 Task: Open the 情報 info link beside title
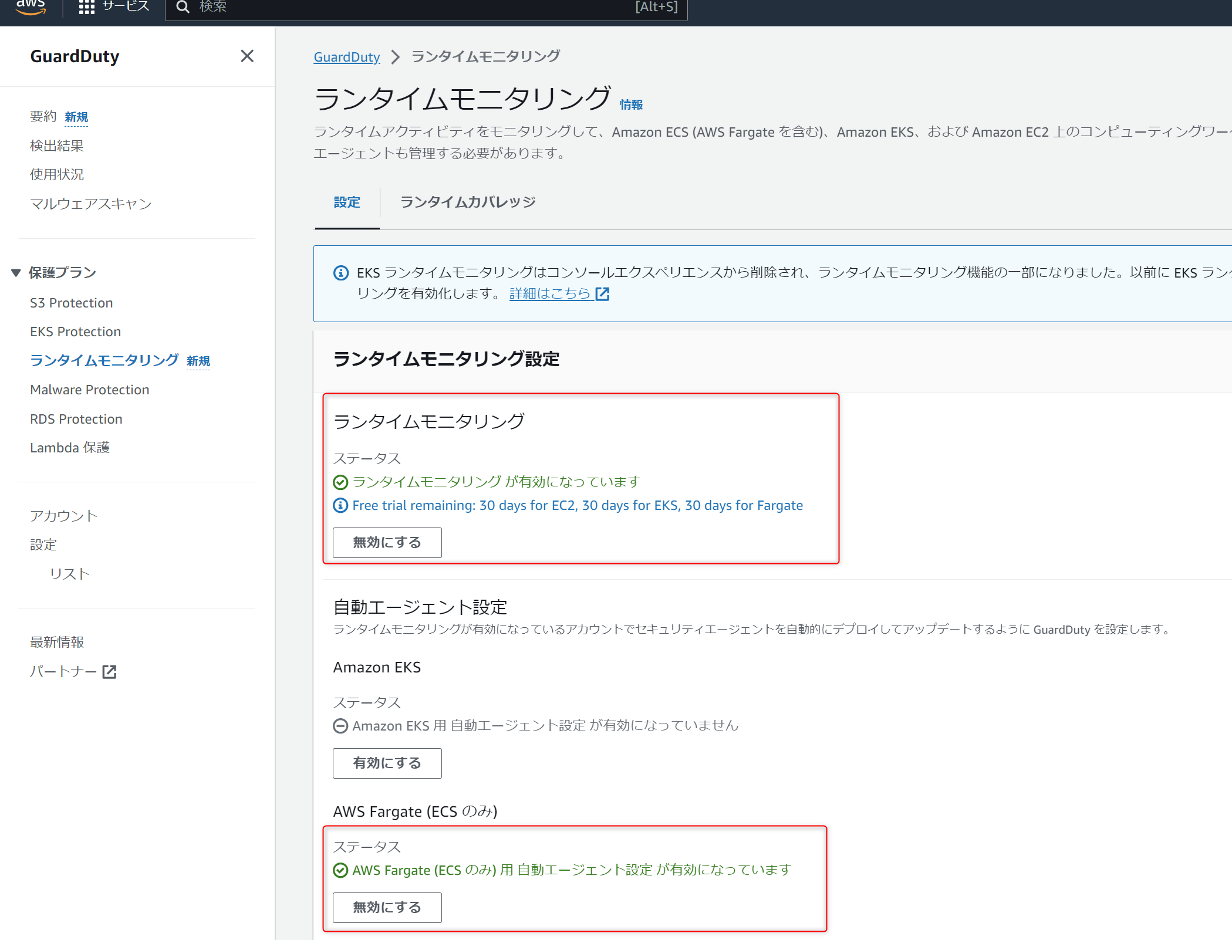pyautogui.click(x=631, y=105)
